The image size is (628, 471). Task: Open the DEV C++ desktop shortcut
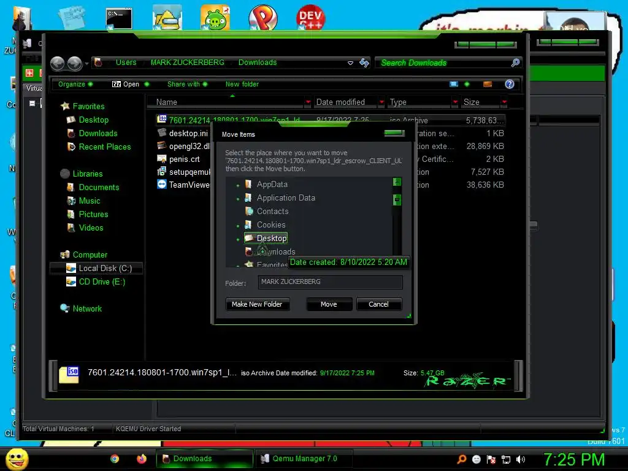point(310,18)
